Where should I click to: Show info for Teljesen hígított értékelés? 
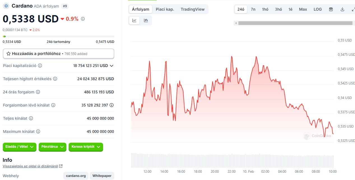click(x=55, y=79)
